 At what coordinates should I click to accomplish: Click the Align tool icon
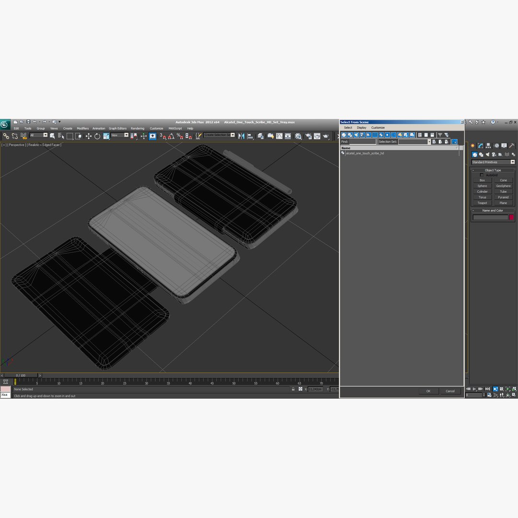(250, 136)
